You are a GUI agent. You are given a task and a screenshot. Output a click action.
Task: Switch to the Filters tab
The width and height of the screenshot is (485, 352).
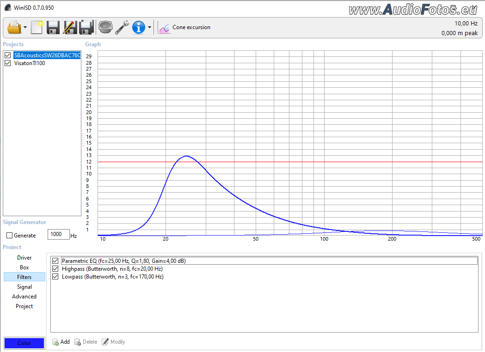[x=24, y=277]
